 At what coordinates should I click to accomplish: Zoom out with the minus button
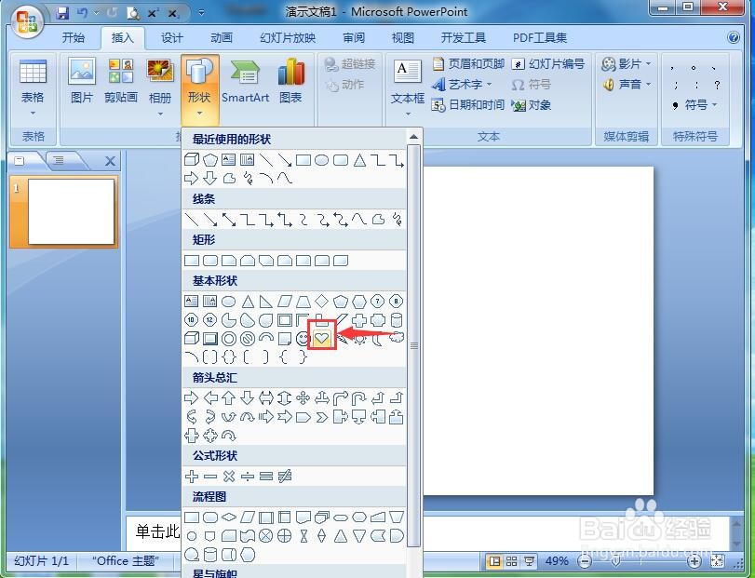585,561
